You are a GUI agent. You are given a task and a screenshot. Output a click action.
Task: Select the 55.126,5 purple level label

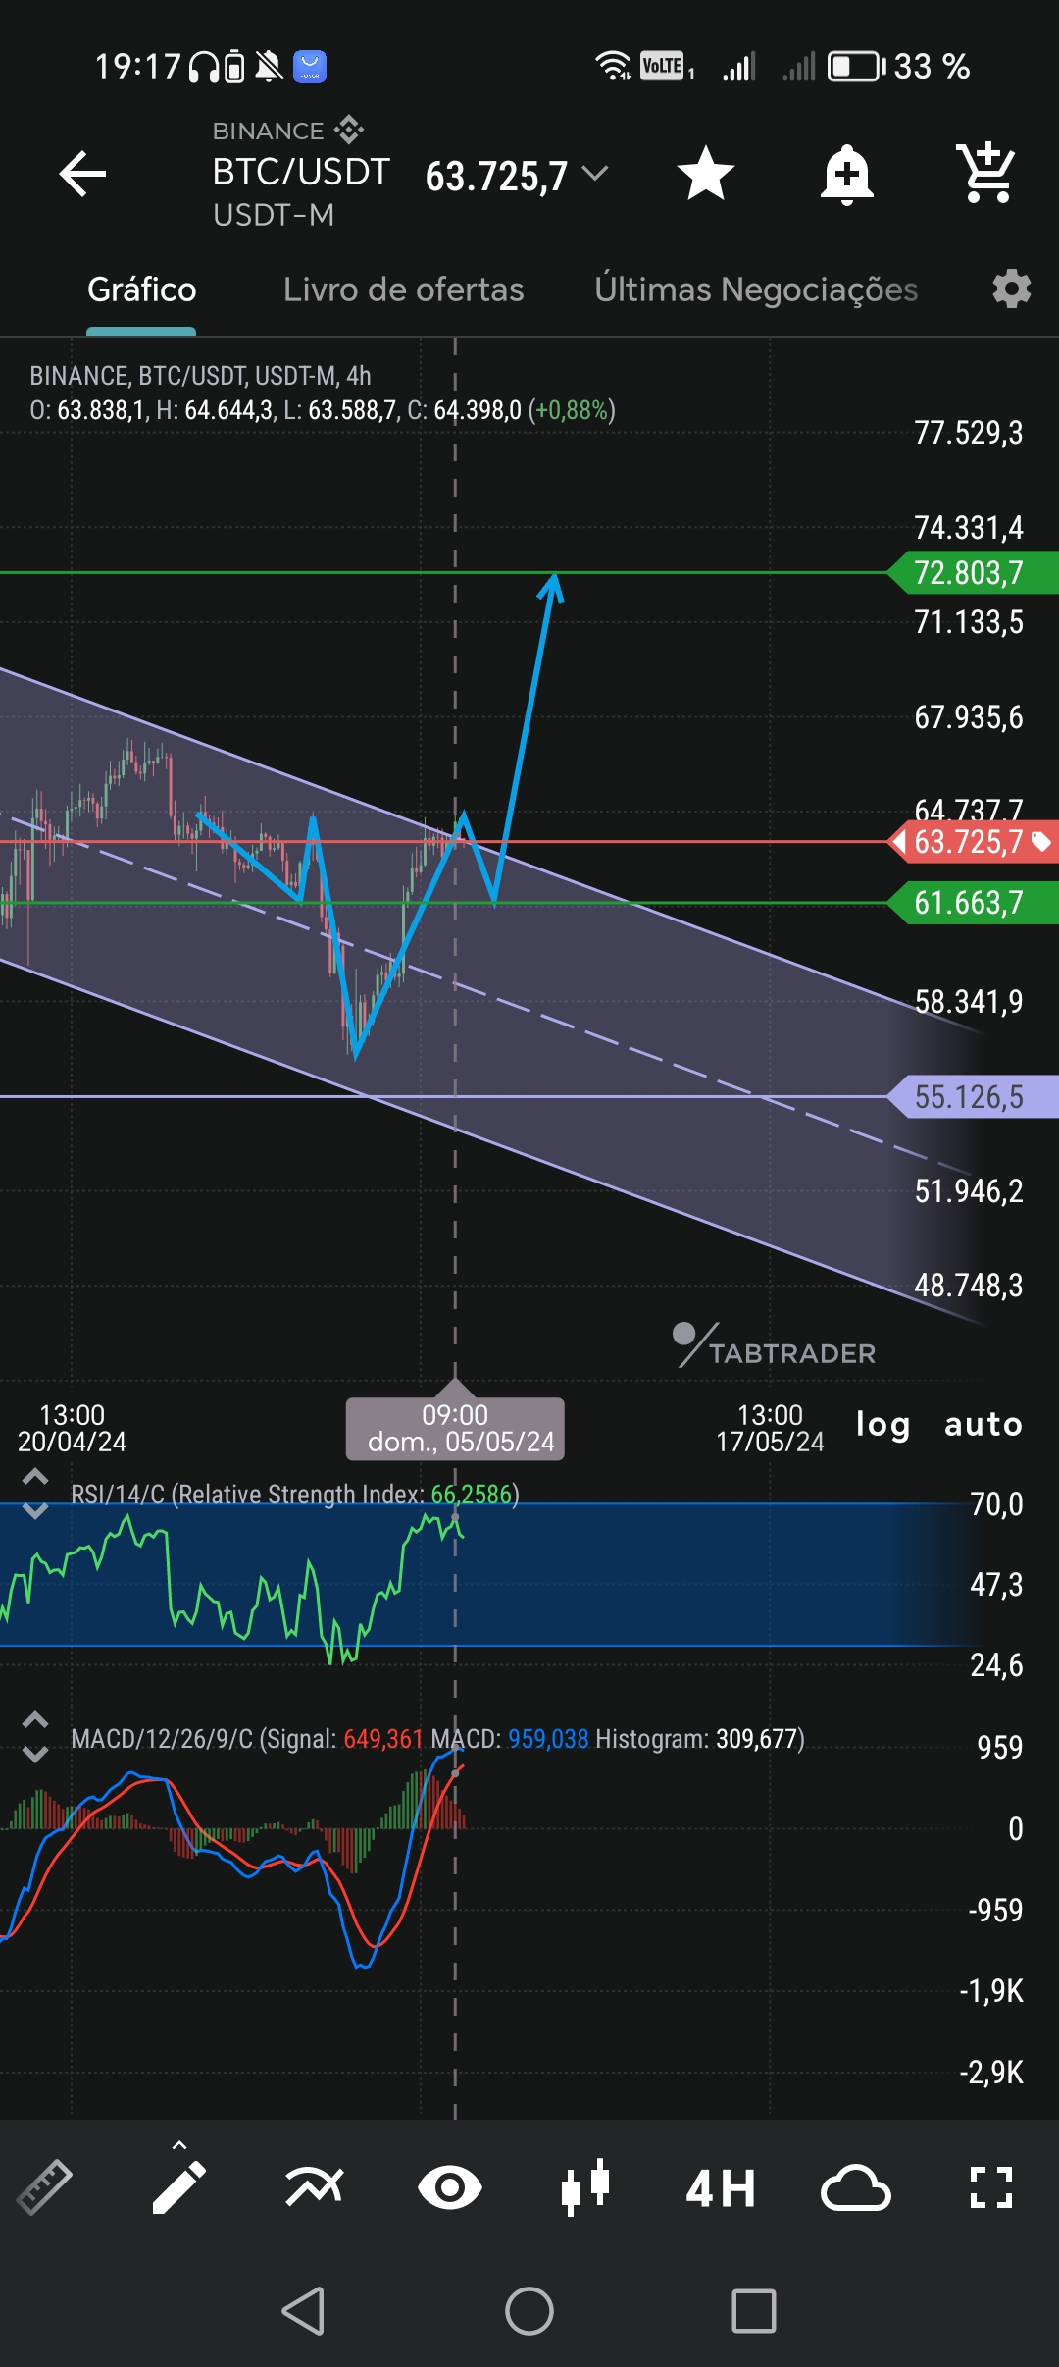(x=973, y=1096)
